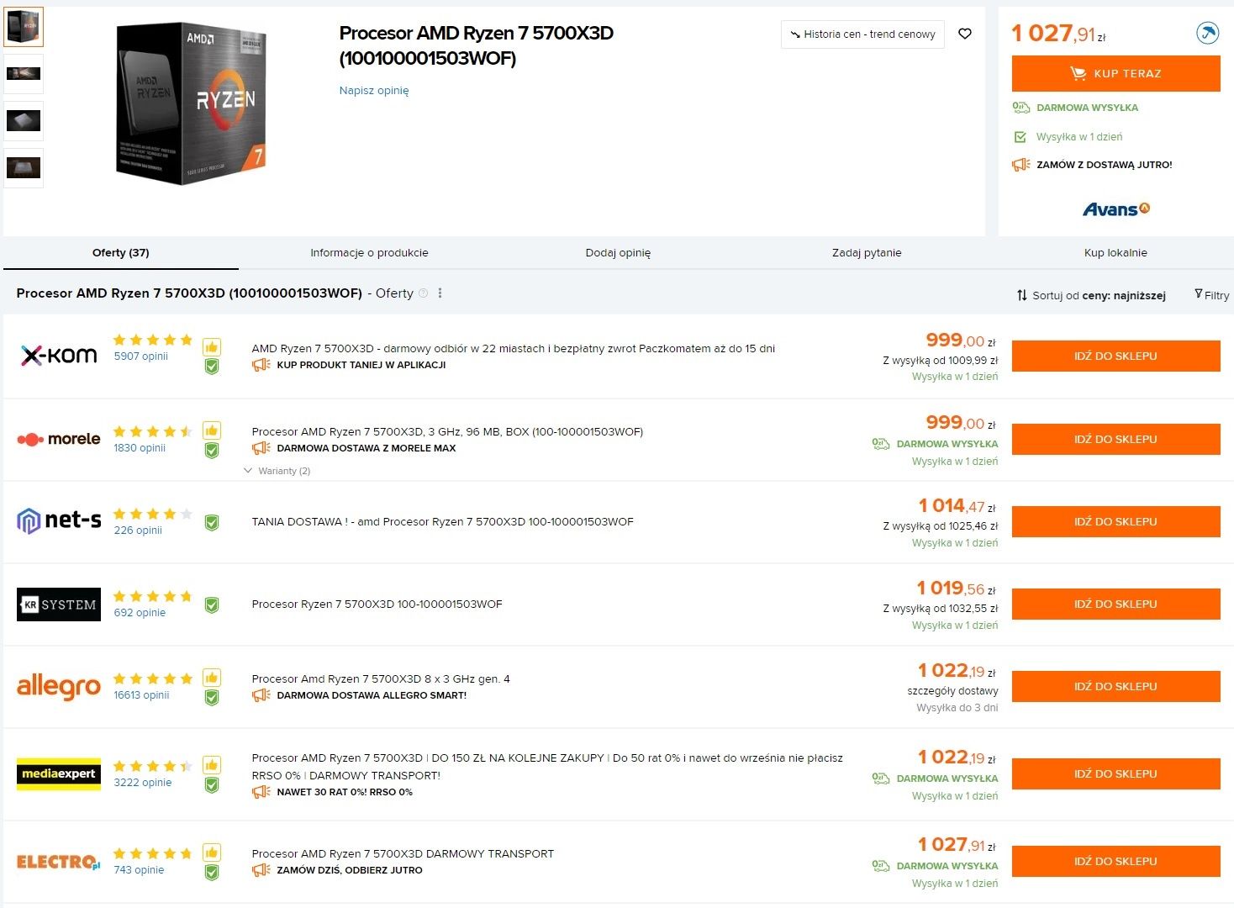
Task: Click the Media Expert green shield badge
Action: tap(212, 784)
